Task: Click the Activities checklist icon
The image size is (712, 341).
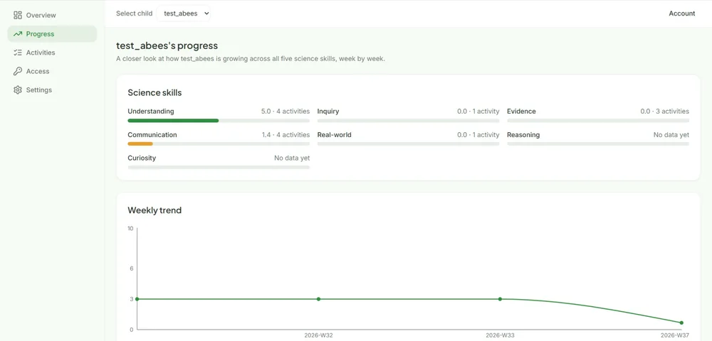Action: 18,53
